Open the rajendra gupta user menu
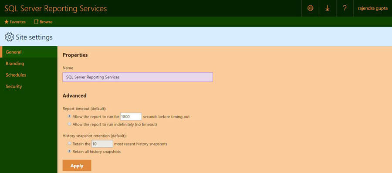Image resolution: width=392 pixels, height=173 pixels. pyautogui.click(x=372, y=8)
